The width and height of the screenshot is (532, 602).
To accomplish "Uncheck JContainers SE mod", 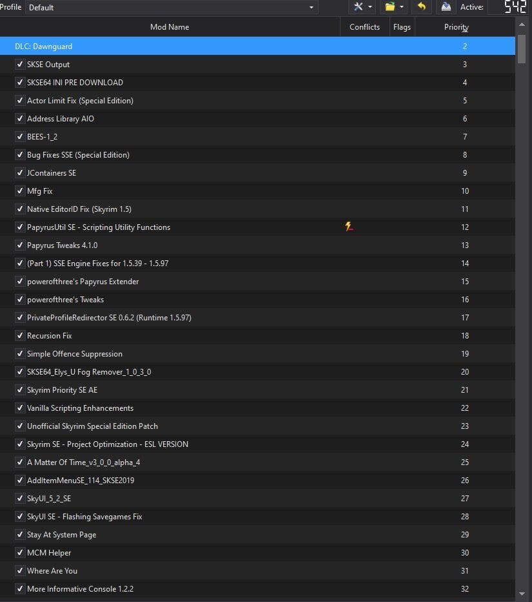I will coord(20,172).
